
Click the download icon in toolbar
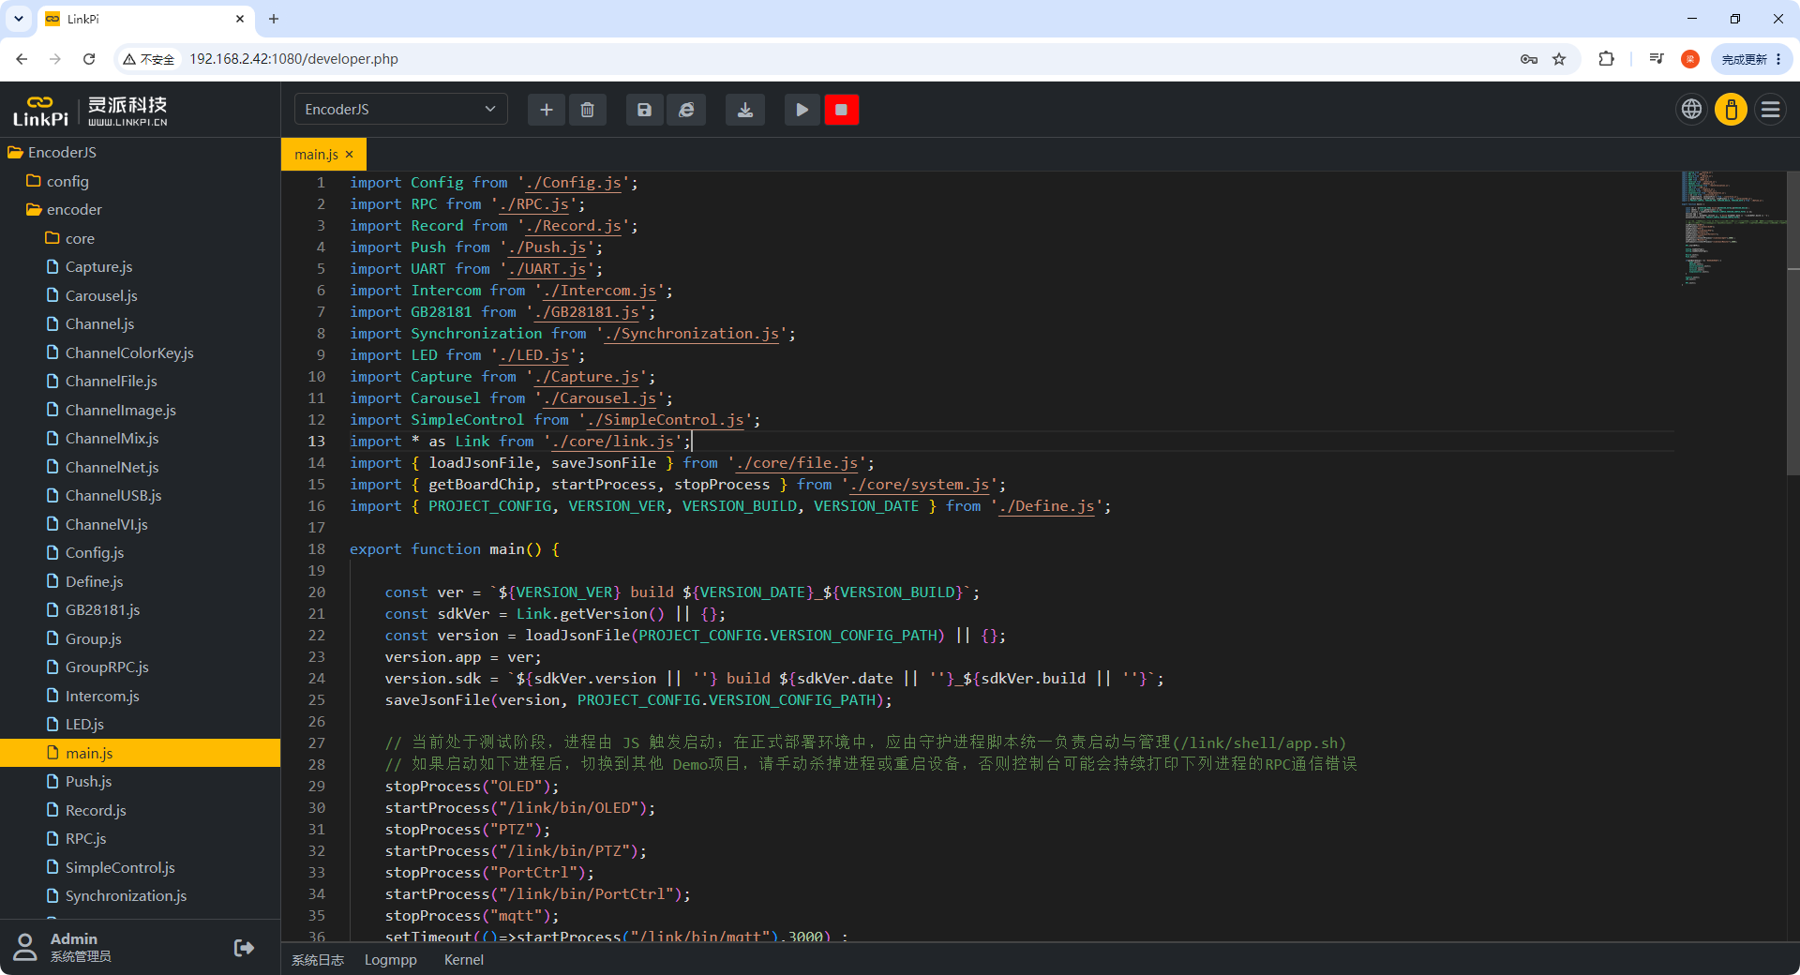point(745,110)
